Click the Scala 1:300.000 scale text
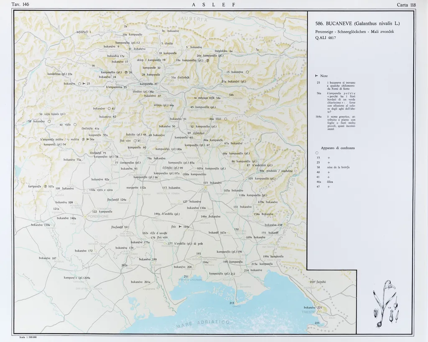This screenshot has width=428, height=342. coord(28,337)
